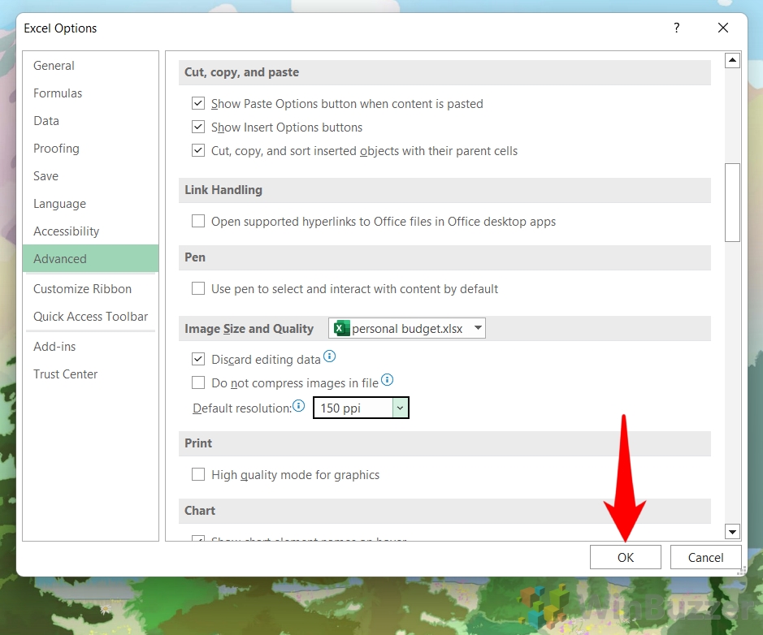The height and width of the screenshot is (635, 763).
Task: Go to the Data category
Action: click(x=90, y=121)
